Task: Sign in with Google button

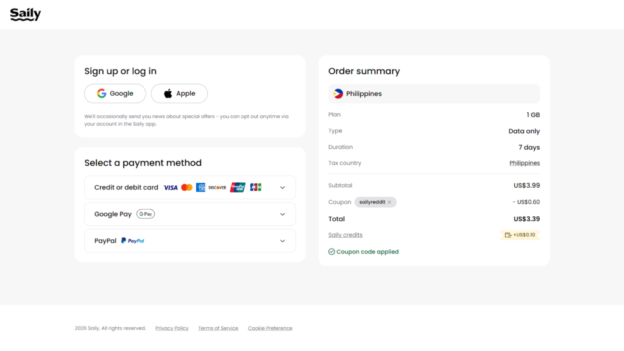Action: click(x=115, y=94)
